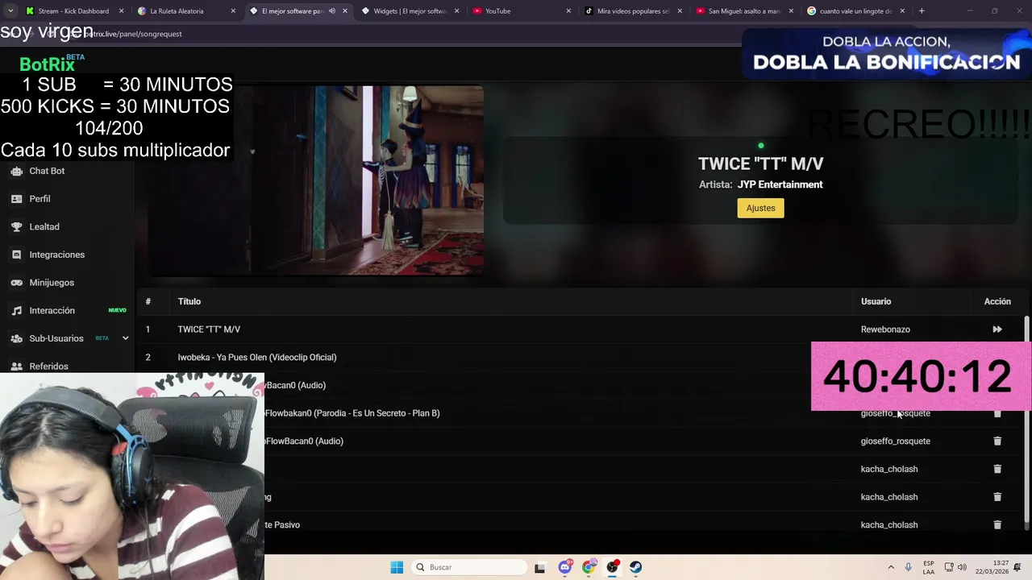The width and height of the screenshot is (1032, 580).
Task: Show hidden system tray icons
Action: pos(891,567)
